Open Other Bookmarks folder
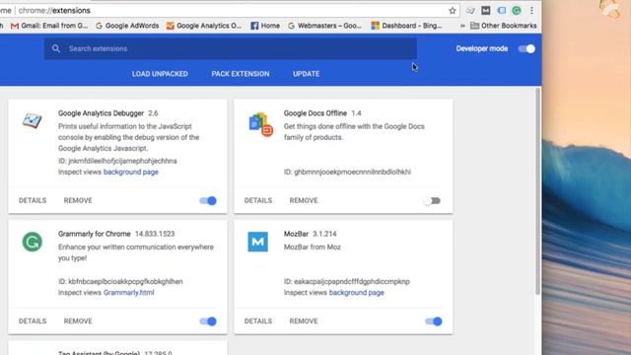This screenshot has height=355, width=631. (x=504, y=26)
